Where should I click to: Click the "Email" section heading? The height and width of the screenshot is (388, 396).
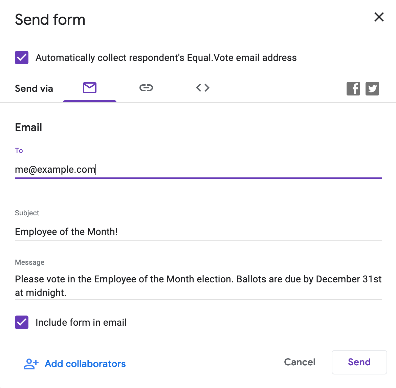coord(28,128)
